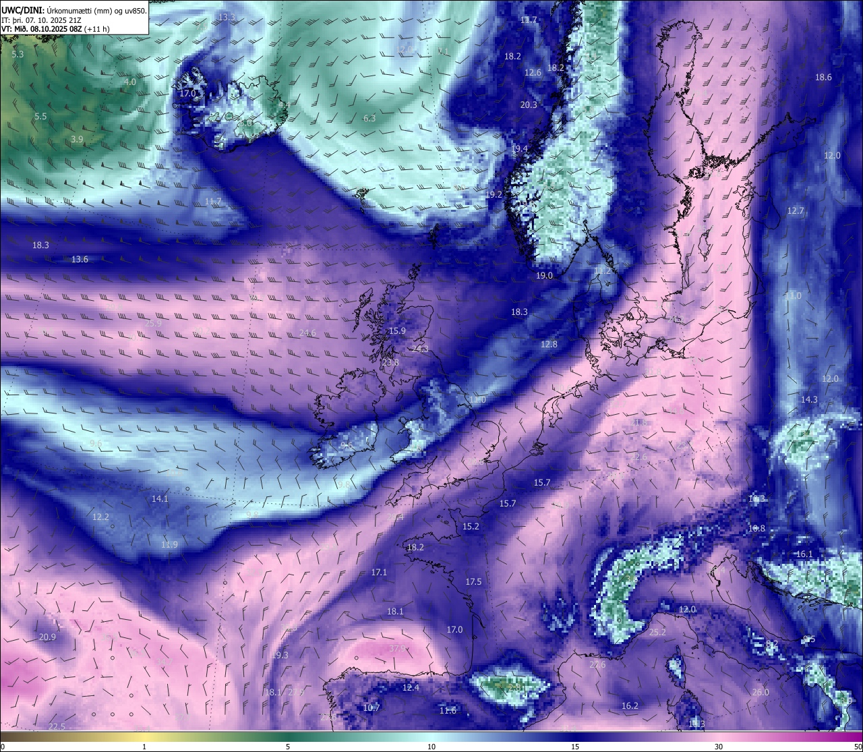The width and height of the screenshot is (863, 752).
Task: Click the 23.8 value label
Action: point(390,362)
